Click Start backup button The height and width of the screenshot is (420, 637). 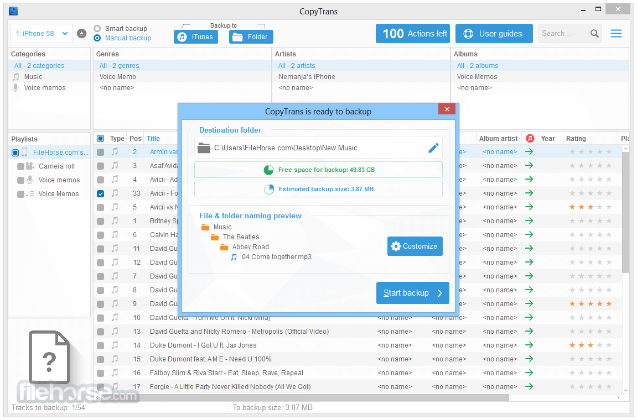[x=413, y=293]
